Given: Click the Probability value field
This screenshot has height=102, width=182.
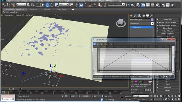Looking at the screenshot, I should (147, 90).
